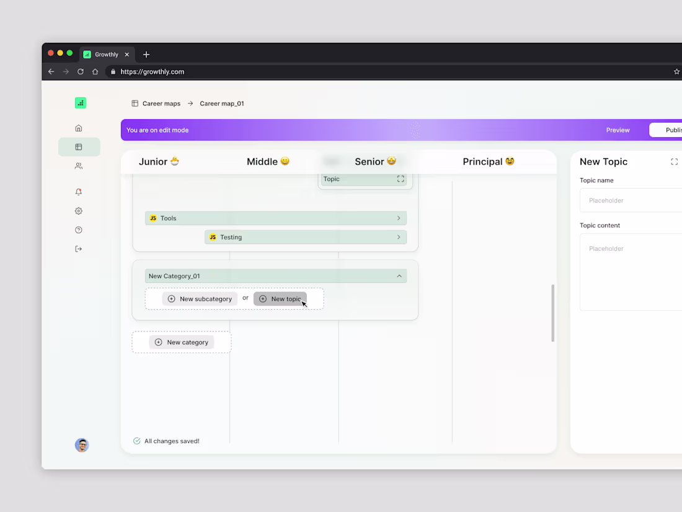Grab the vertical scrollbar beside the board
This screenshot has height=512, width=682.
coord(552,313)
